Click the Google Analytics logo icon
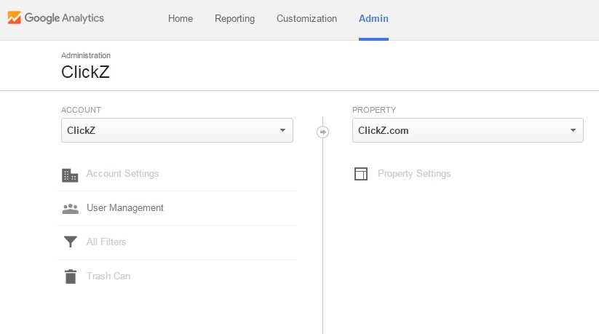This screenshot has height=334, width=599. [x=14, y=18]
